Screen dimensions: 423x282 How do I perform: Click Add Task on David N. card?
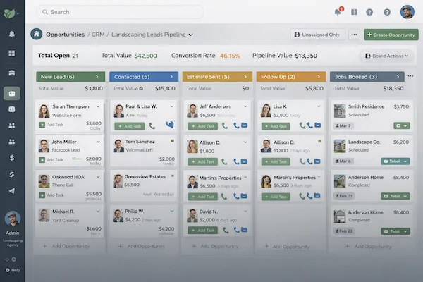202,231
